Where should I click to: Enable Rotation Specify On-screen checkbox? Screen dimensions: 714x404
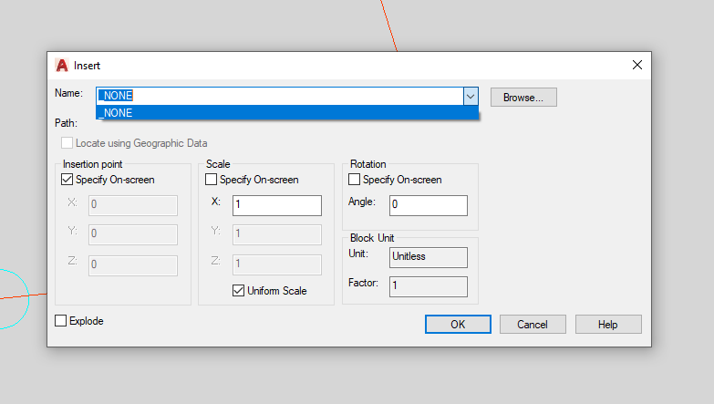pyautogui.click(x=355, y=180)
